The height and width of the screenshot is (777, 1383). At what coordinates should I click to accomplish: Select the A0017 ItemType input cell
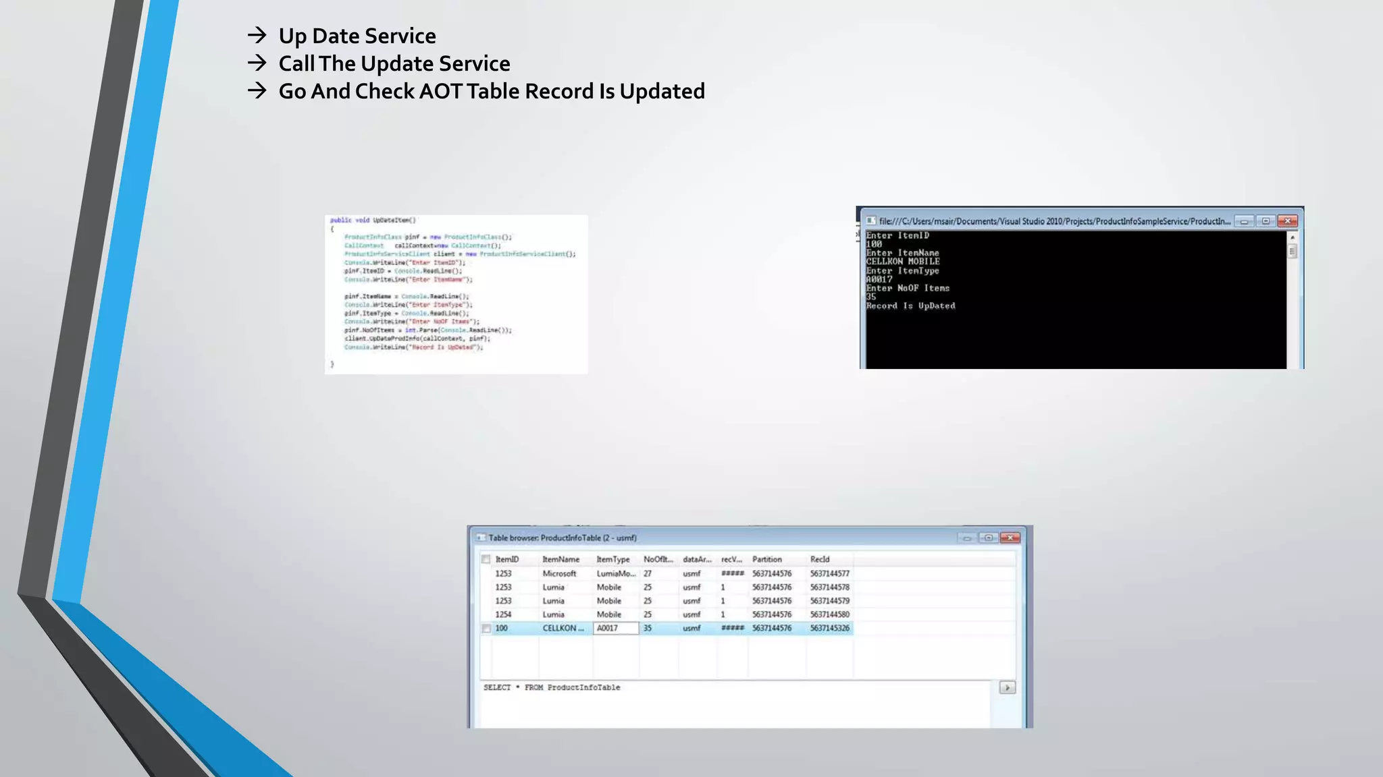(616, 628)
